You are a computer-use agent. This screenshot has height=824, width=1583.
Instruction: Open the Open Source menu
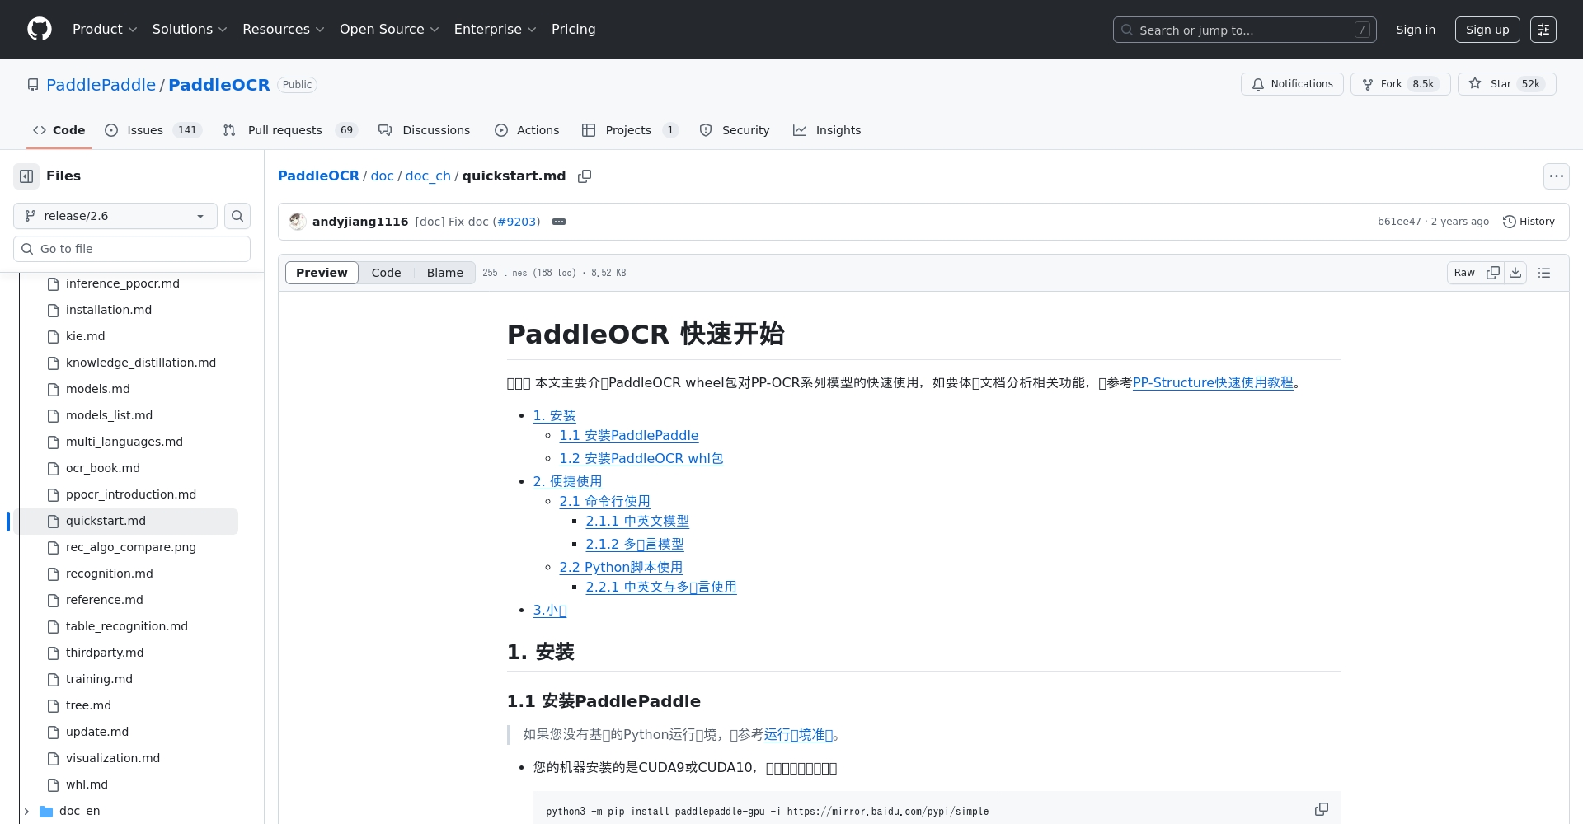point(389,30)
